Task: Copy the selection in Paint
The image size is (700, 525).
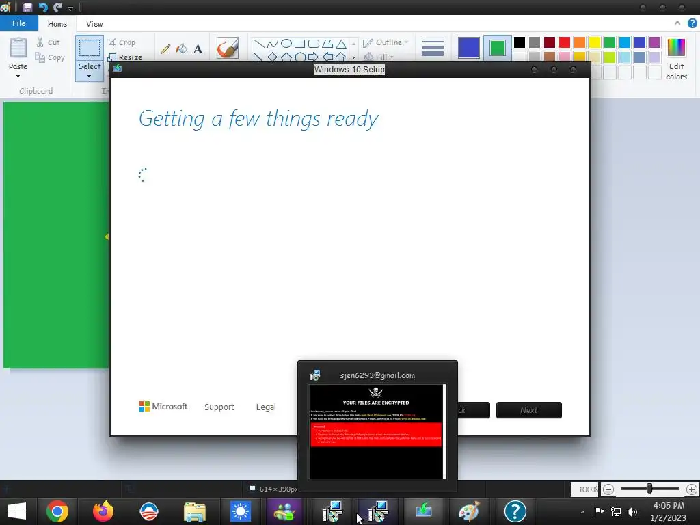Action: tap(50, 57)
